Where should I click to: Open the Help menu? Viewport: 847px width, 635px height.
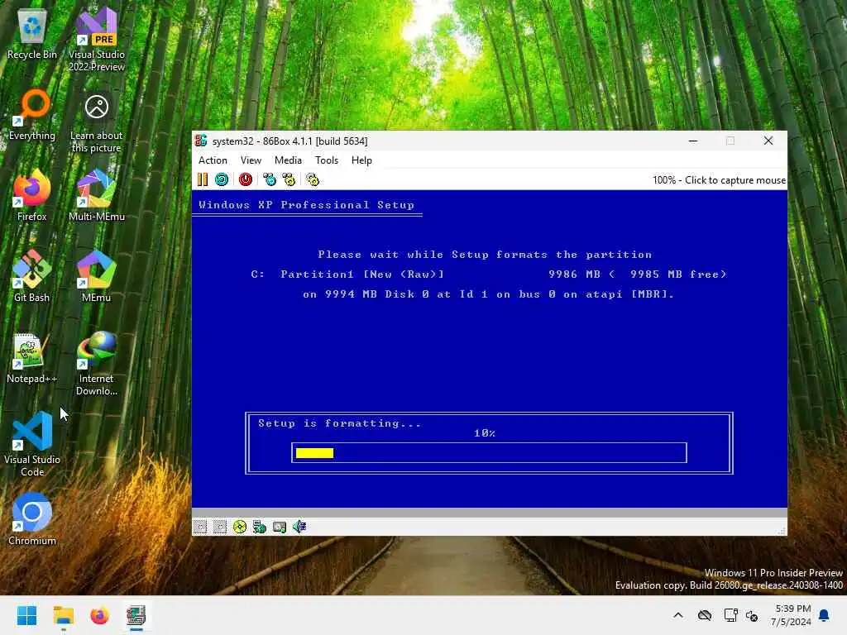click(x=361, y=160)
